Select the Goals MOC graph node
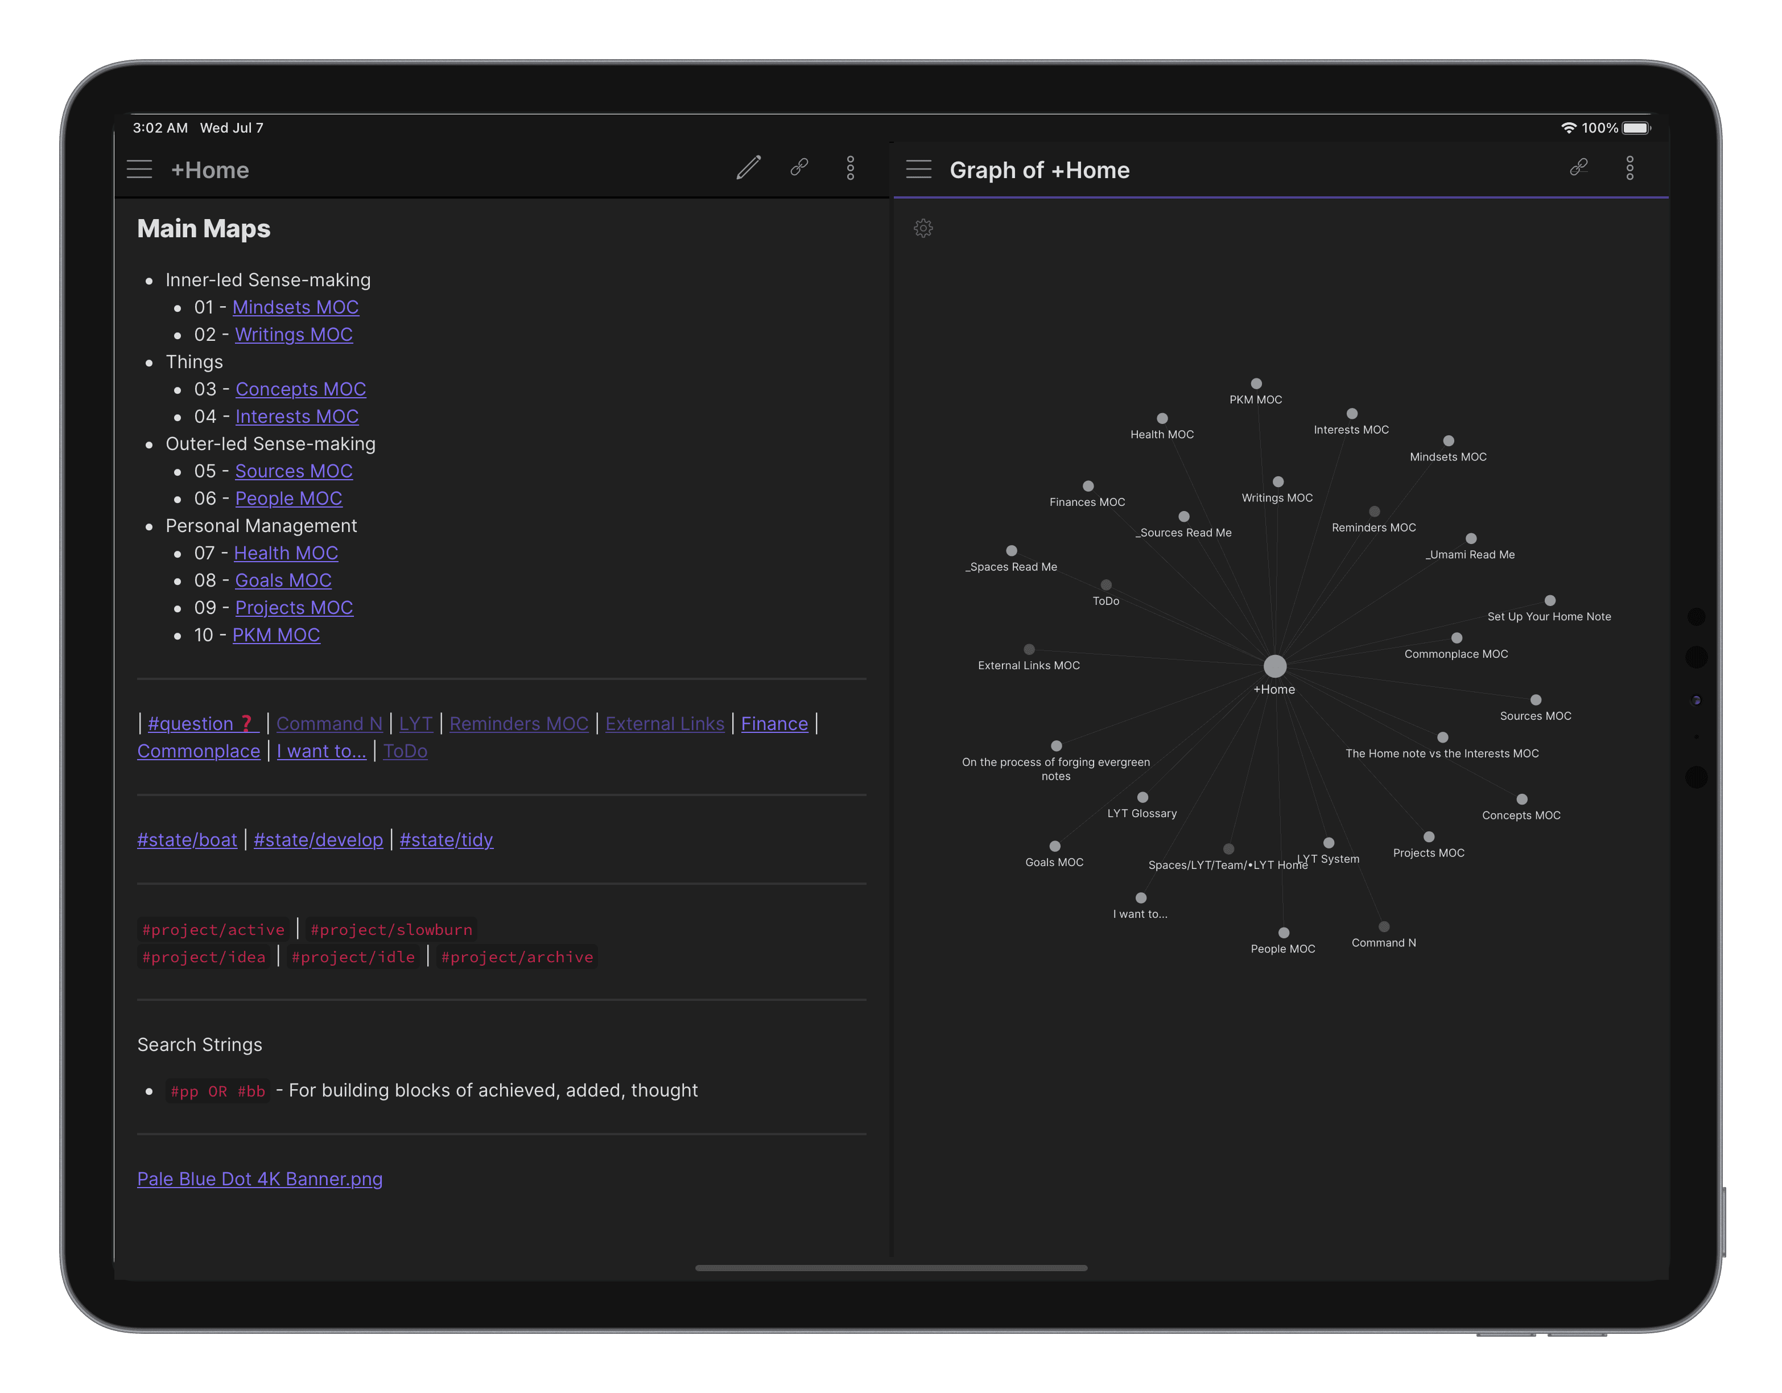The height and width of the screenshot is (1393, 1782). coord(1054,846)
